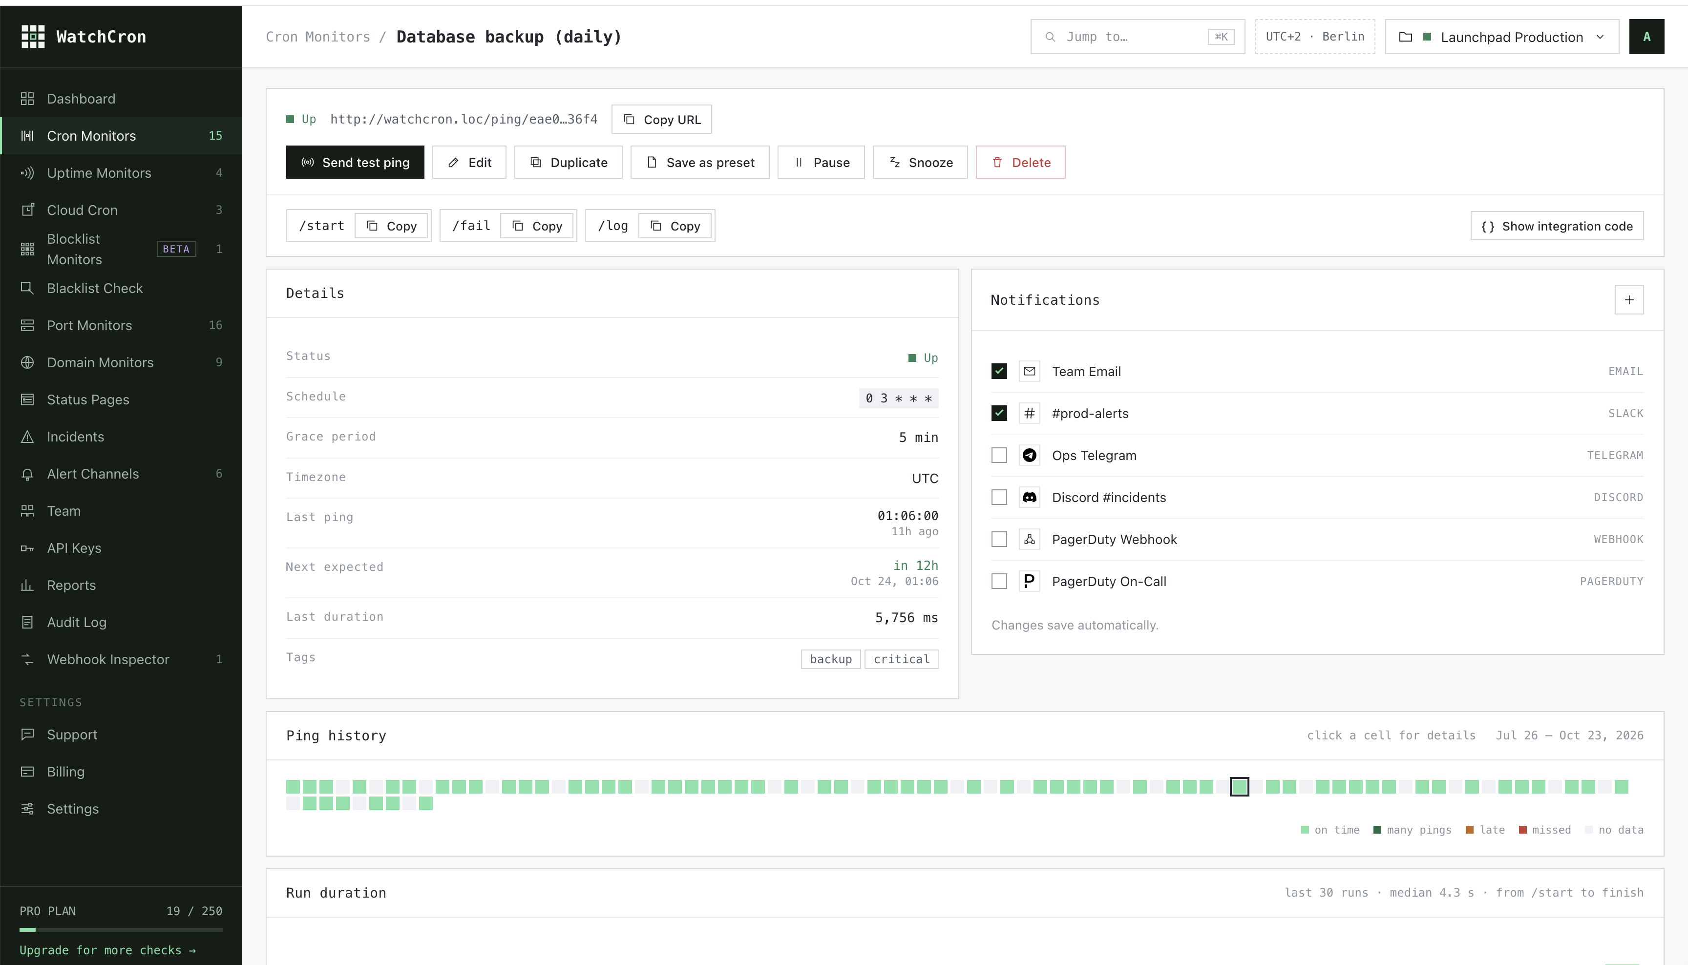This screenshot has height=965, width=1688.
Task: Open the UTC+2 Berlin timezone selector
Action: point(1315,37)
